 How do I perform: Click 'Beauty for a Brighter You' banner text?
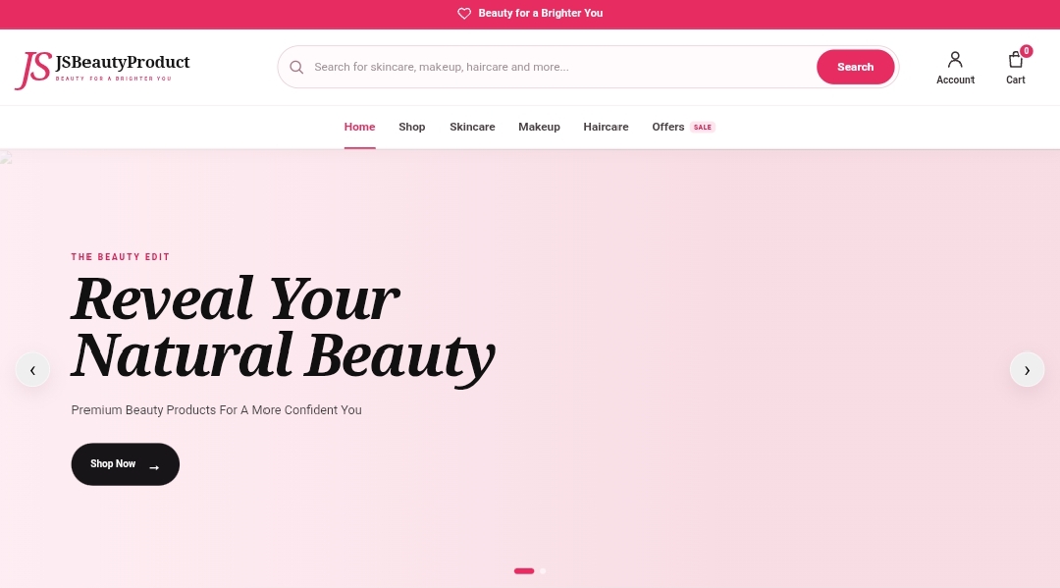(x=540, y=14)
